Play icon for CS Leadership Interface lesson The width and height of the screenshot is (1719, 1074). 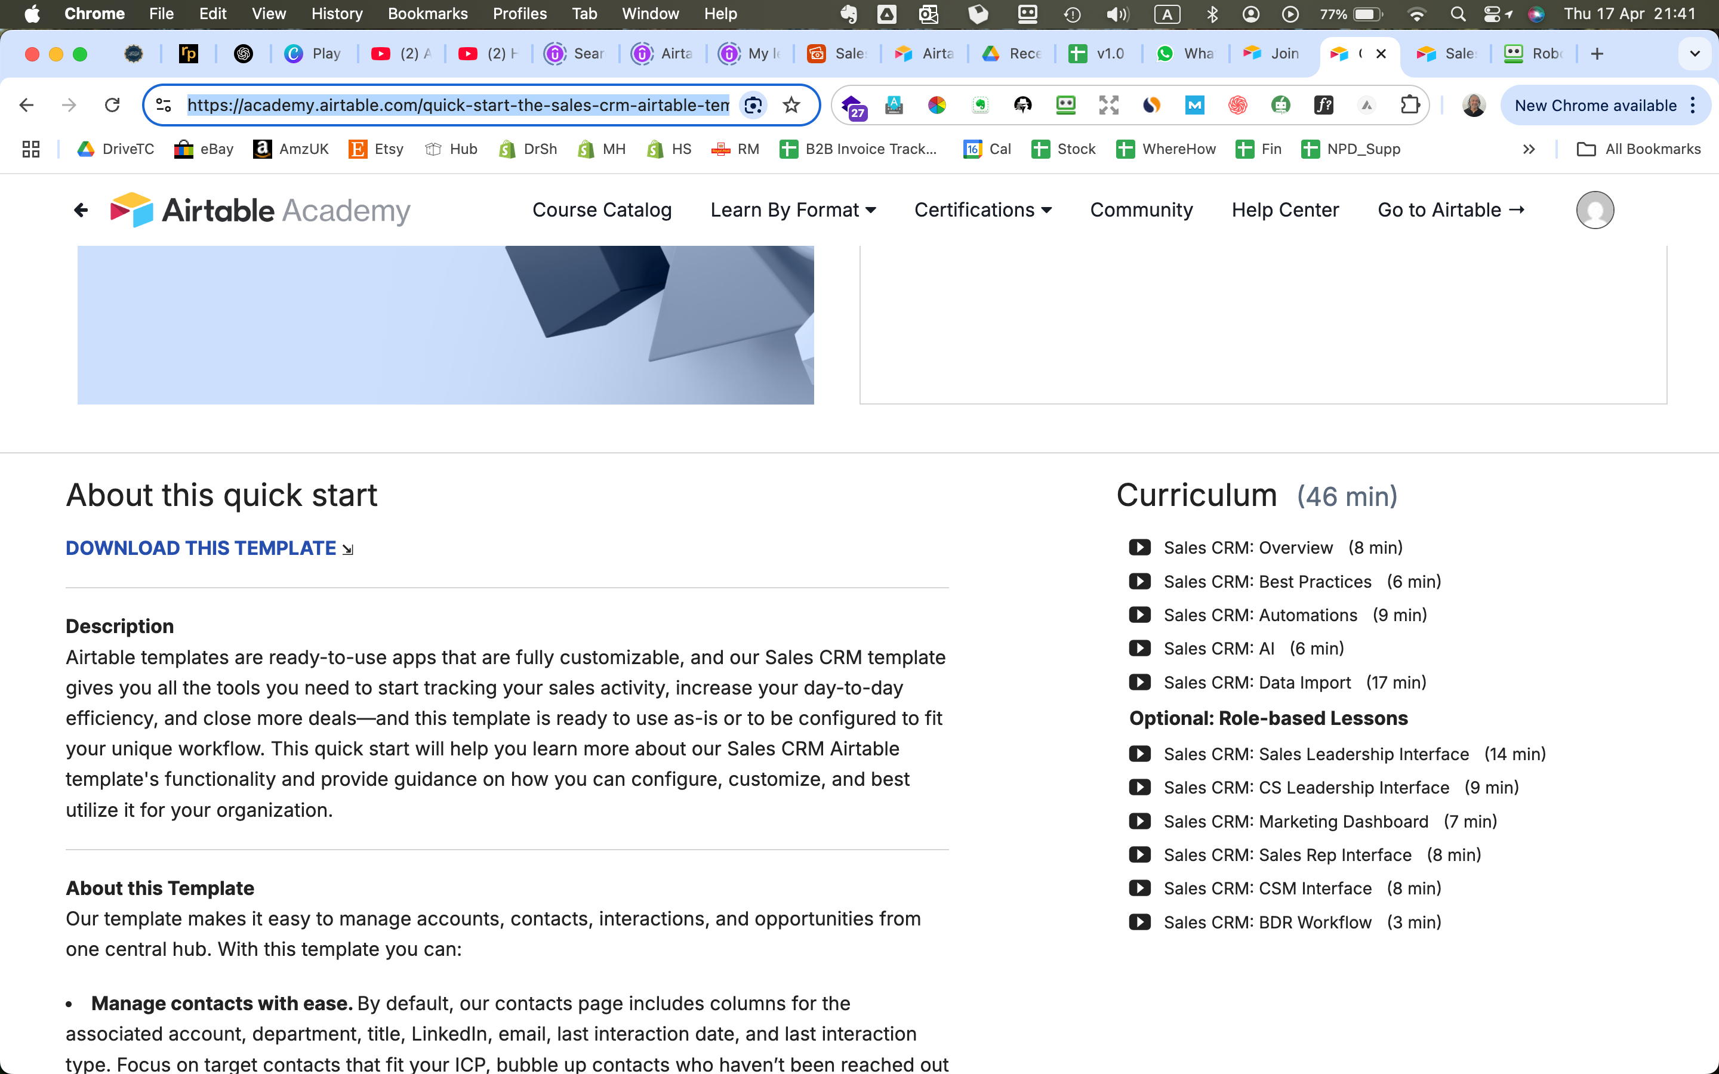coord(1140,788)
